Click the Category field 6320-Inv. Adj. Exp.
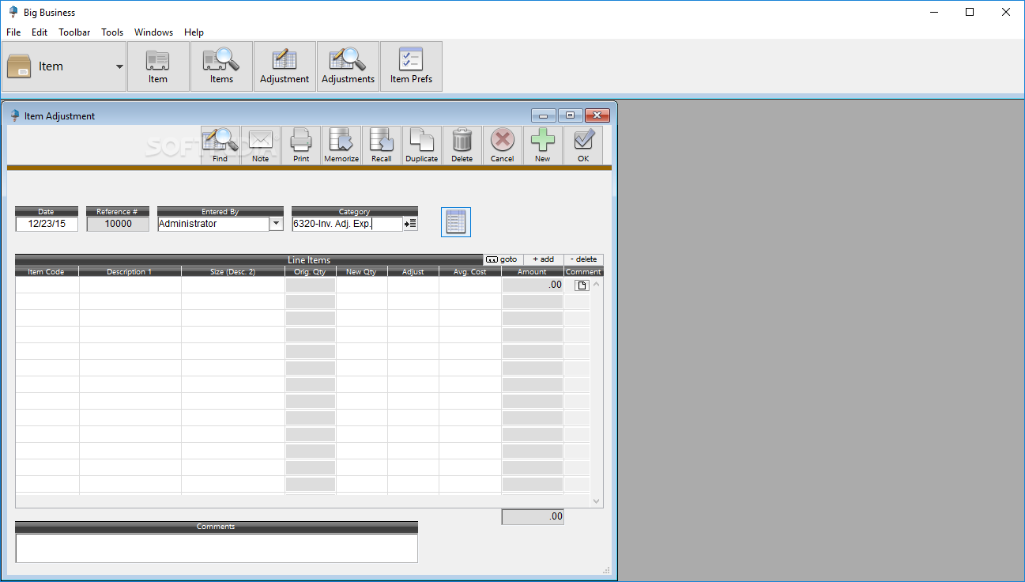Image resolution: width=1025 pixels, height=582 pixels. coord(348,224)
